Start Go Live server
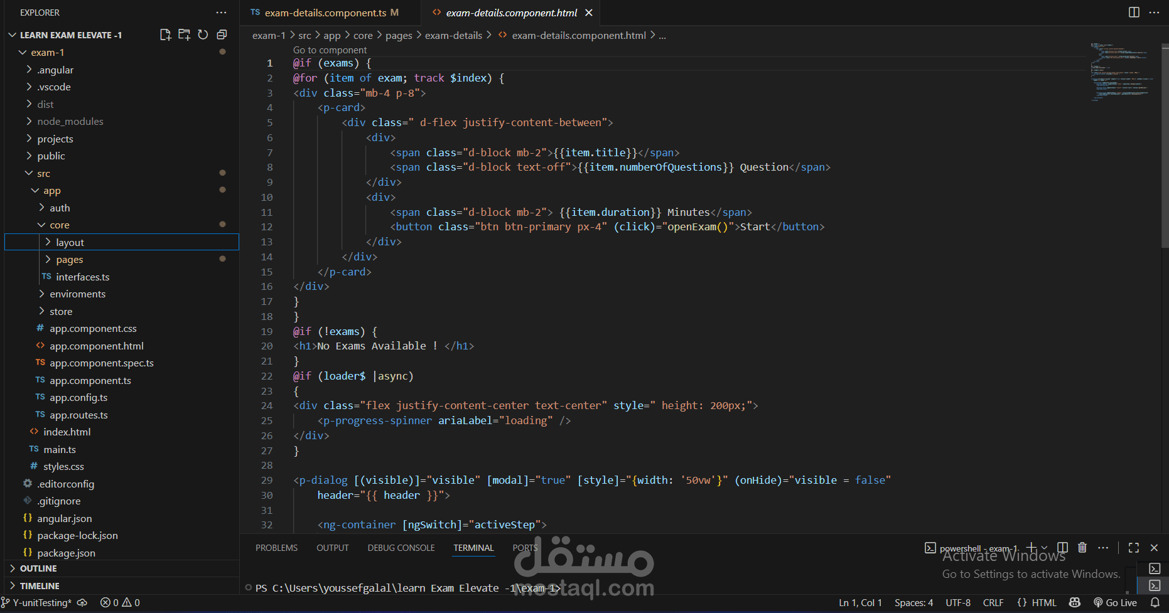This screenshot has width=1169, height=613. coord(1115,603)
